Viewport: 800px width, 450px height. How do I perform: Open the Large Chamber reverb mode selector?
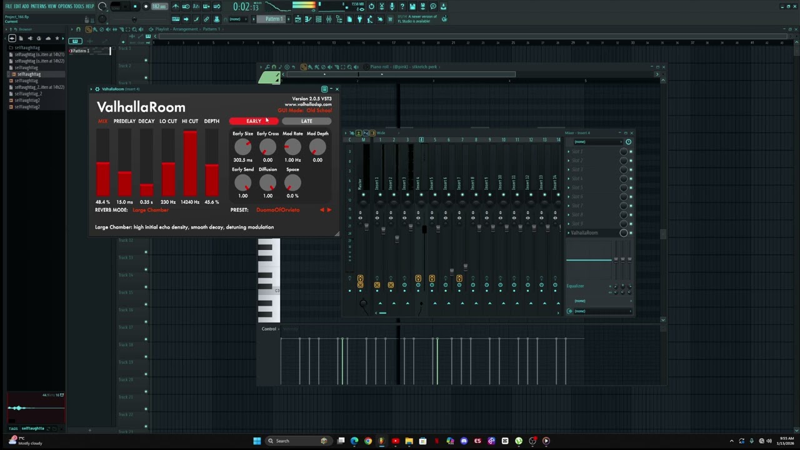(x=151, y=210)
